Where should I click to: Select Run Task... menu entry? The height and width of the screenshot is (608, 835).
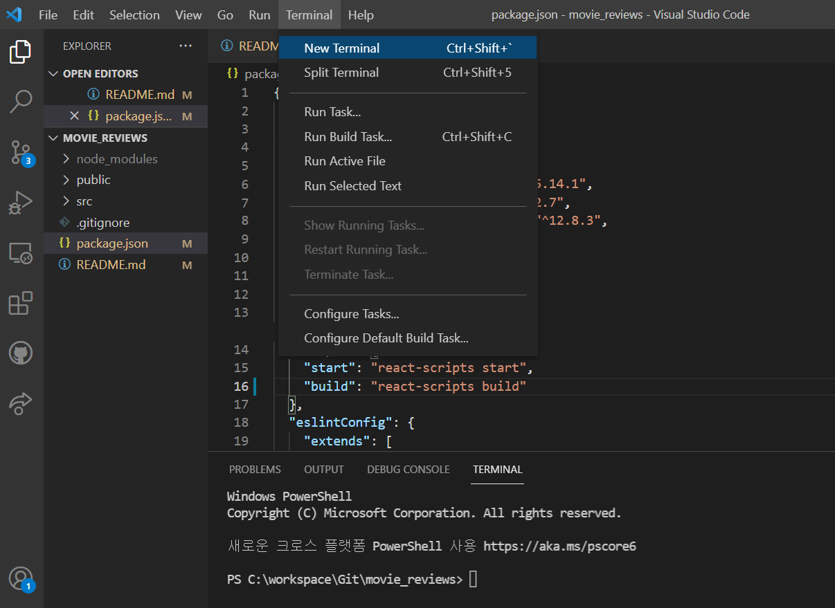point(408,112)
